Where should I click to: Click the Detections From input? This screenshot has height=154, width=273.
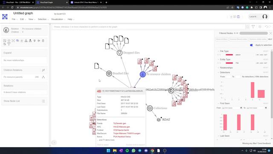(228, 77)
